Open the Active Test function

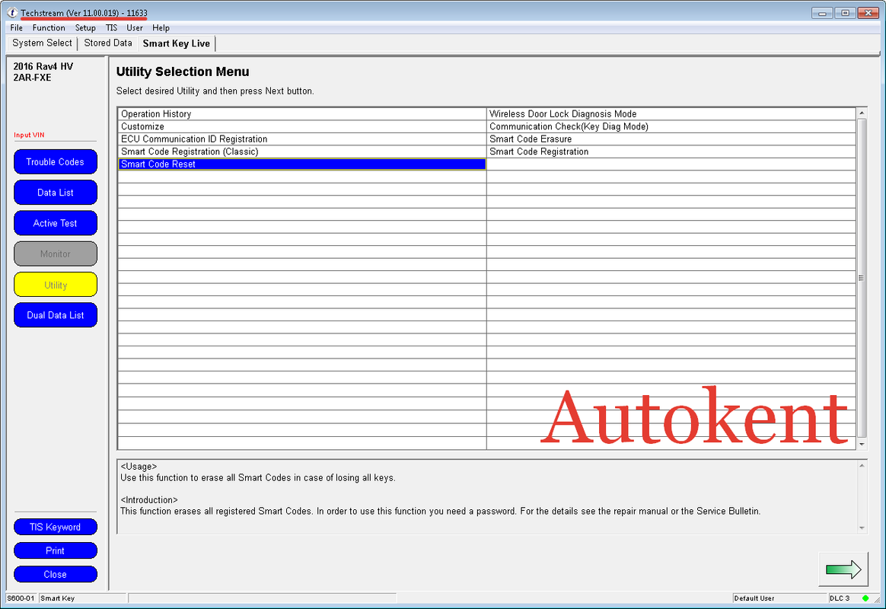click(56, 223)
